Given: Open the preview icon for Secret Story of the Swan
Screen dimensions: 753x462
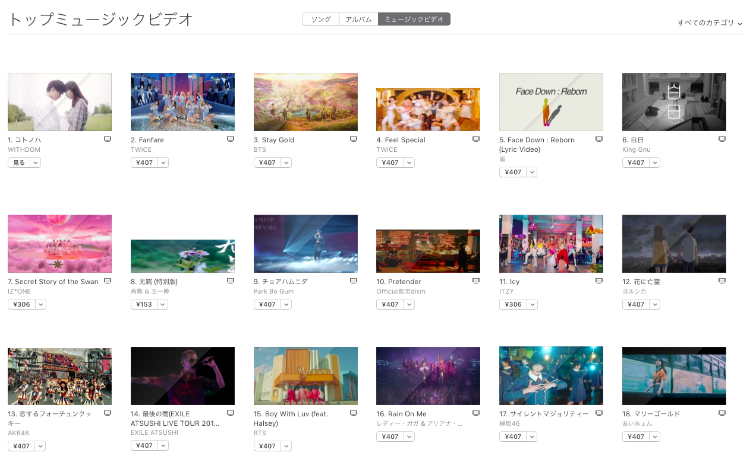Looking at the screenshot, I should point(108,280).
